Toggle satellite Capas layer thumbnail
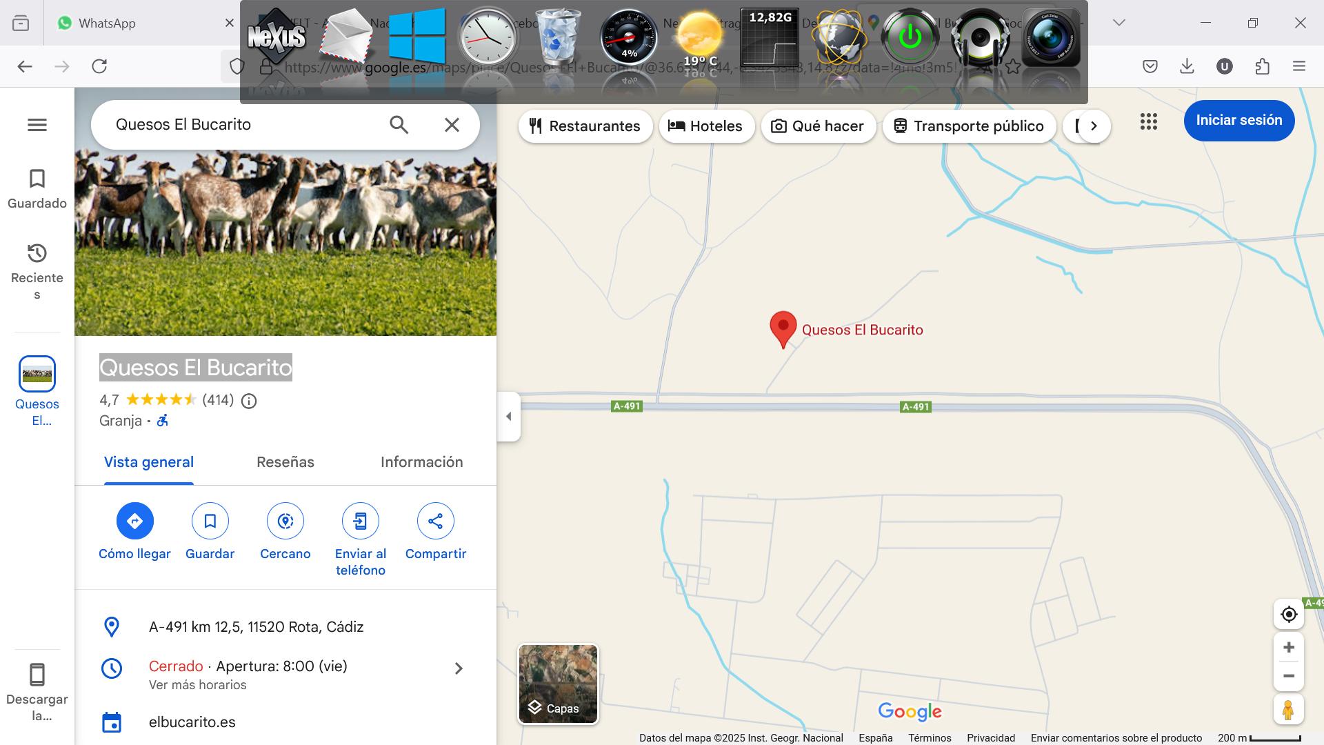 558,684
